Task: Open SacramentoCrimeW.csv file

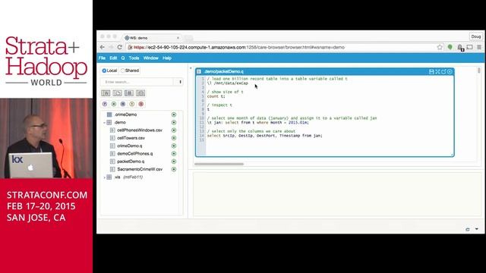Action: pos(140,169)
